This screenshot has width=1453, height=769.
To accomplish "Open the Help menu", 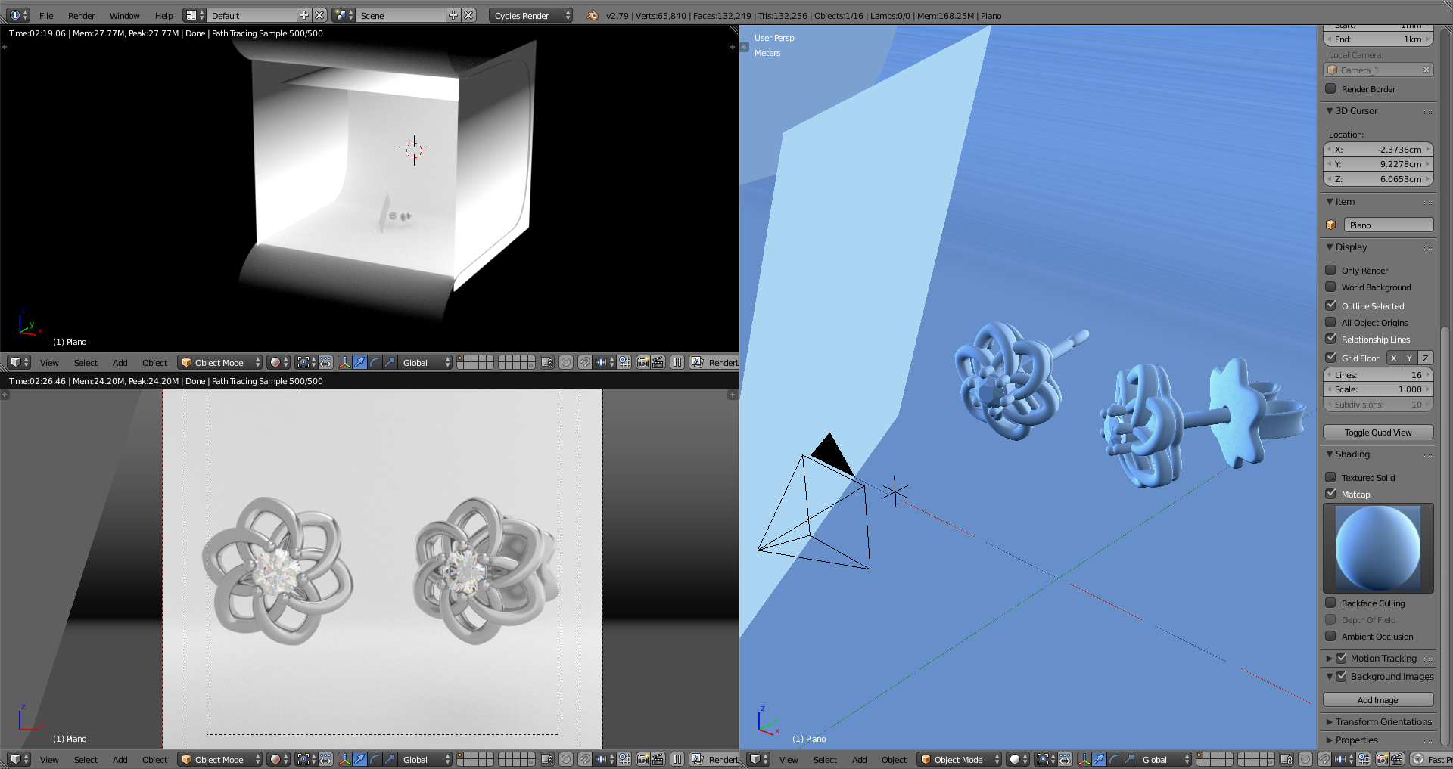I will click(163, 15).
